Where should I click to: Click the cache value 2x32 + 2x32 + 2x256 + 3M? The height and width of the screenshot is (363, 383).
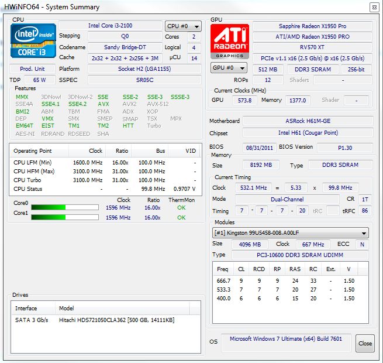(125, 58)
